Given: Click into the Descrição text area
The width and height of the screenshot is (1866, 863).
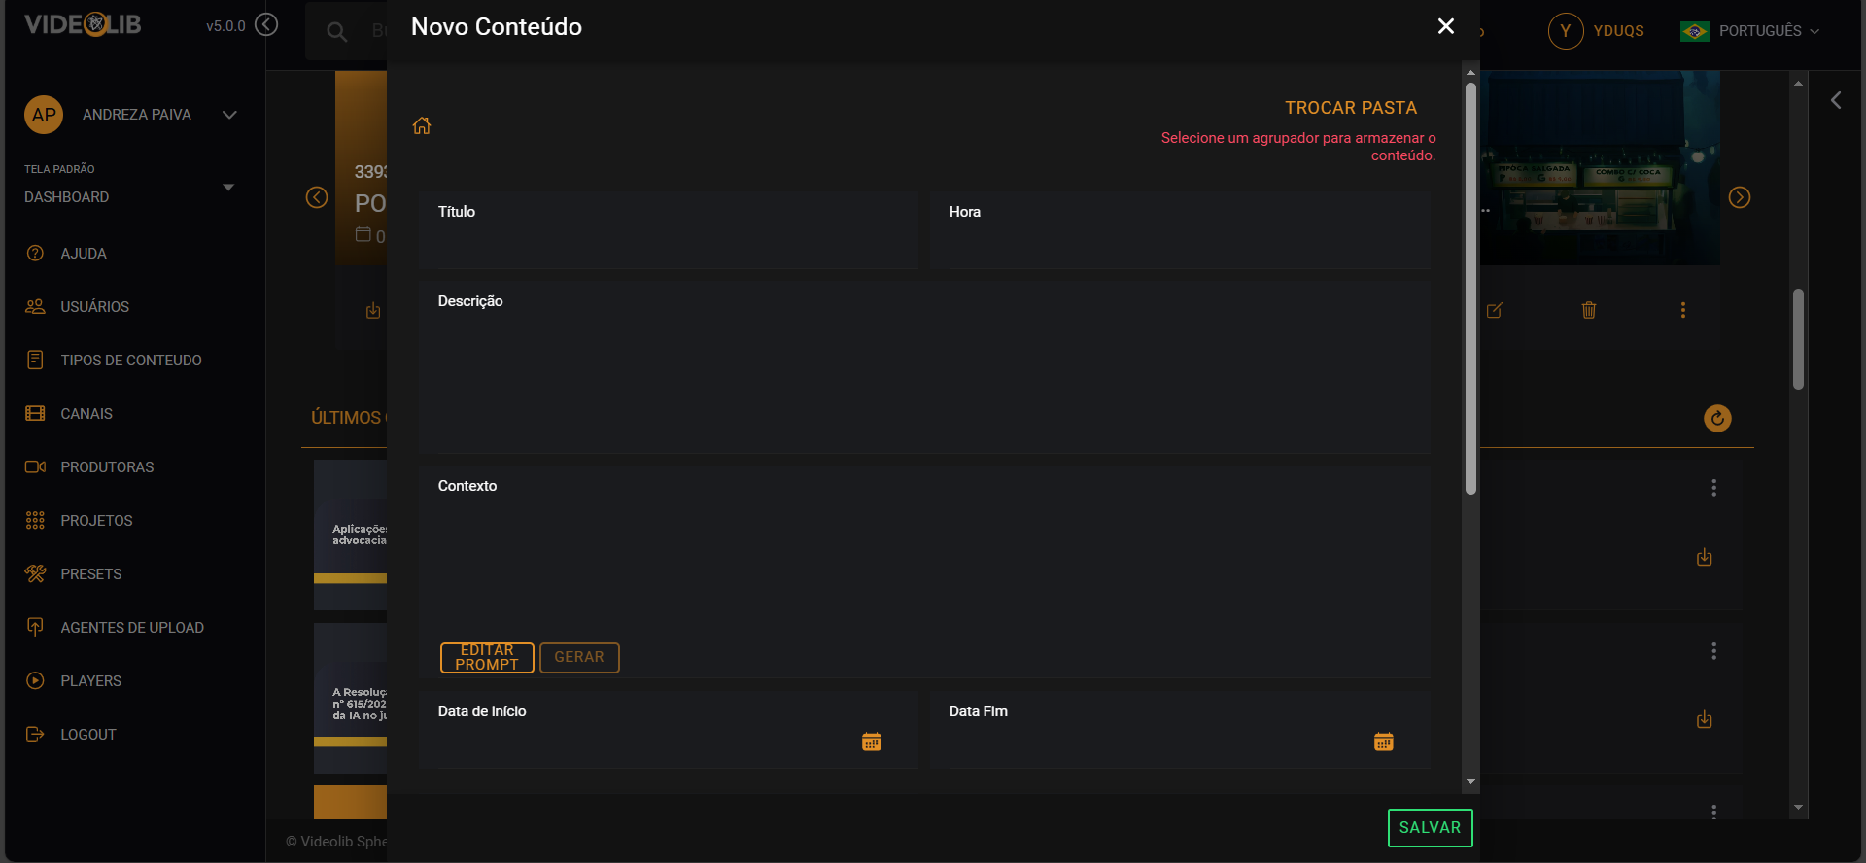Looking at the screenshot, I should [x=924, y=367].
